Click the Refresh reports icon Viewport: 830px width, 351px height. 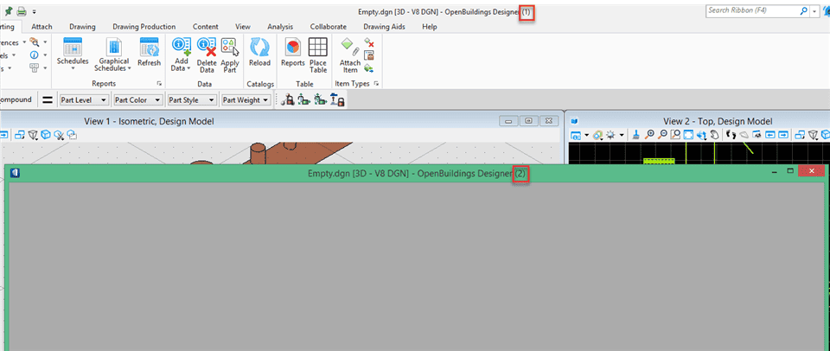149,53
